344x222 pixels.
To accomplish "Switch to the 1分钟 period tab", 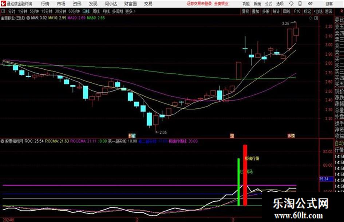I will tap(22, 11).
